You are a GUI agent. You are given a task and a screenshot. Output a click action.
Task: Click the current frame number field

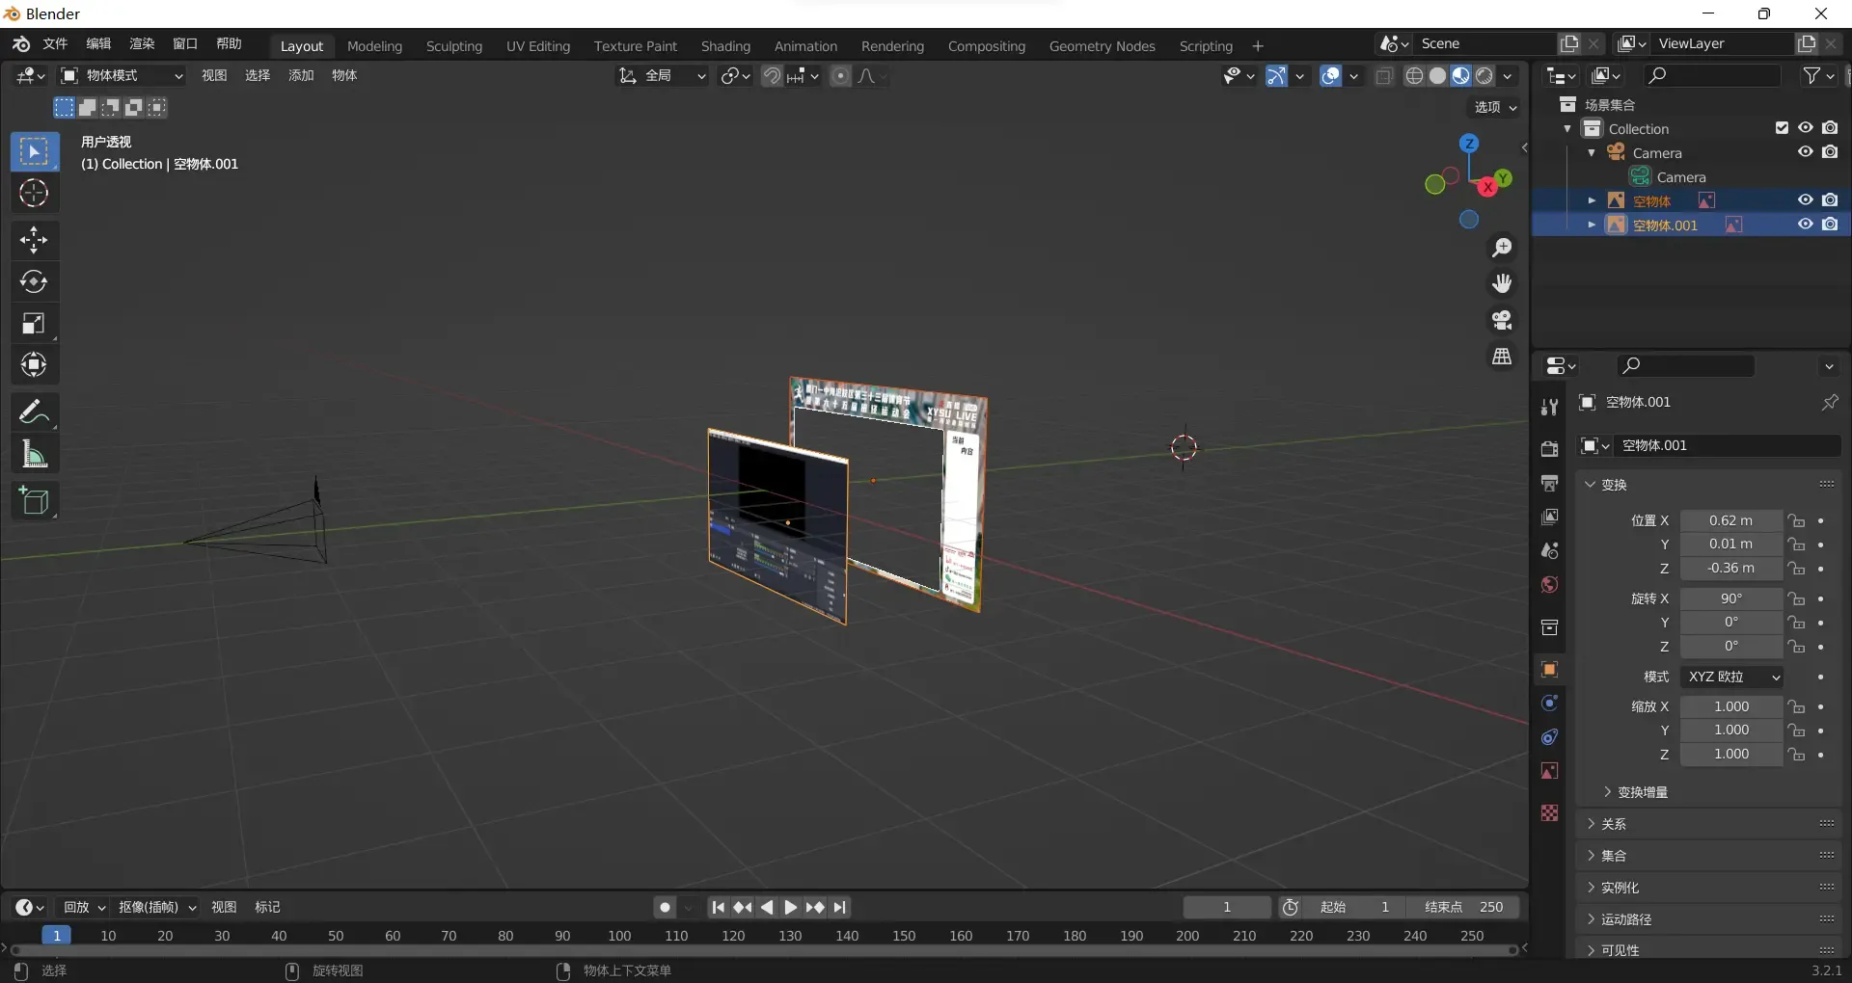1227,908
